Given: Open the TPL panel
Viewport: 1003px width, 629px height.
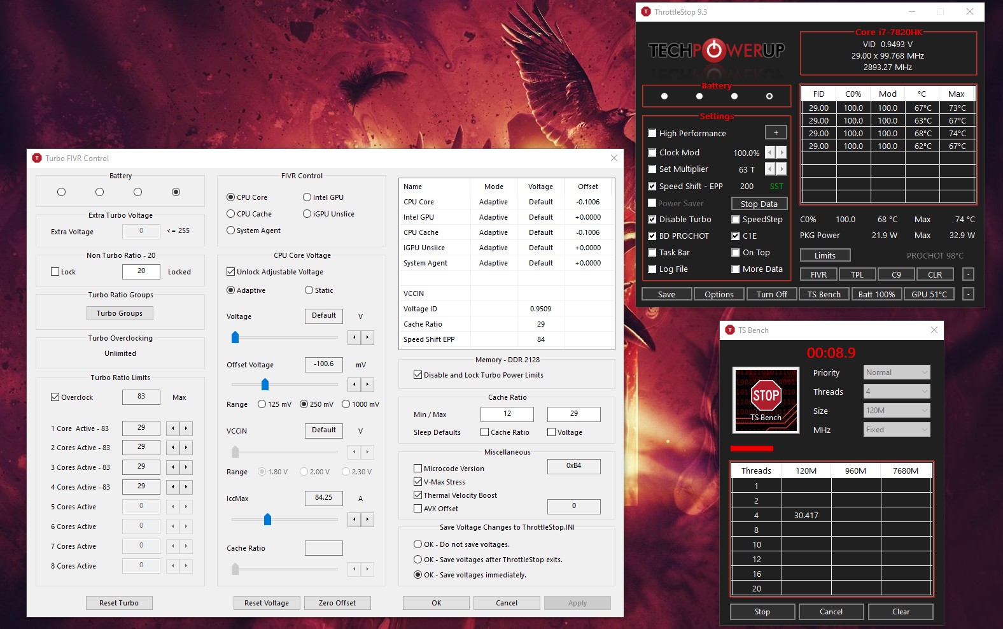Looking at the screenshot, I should [857, 274].
